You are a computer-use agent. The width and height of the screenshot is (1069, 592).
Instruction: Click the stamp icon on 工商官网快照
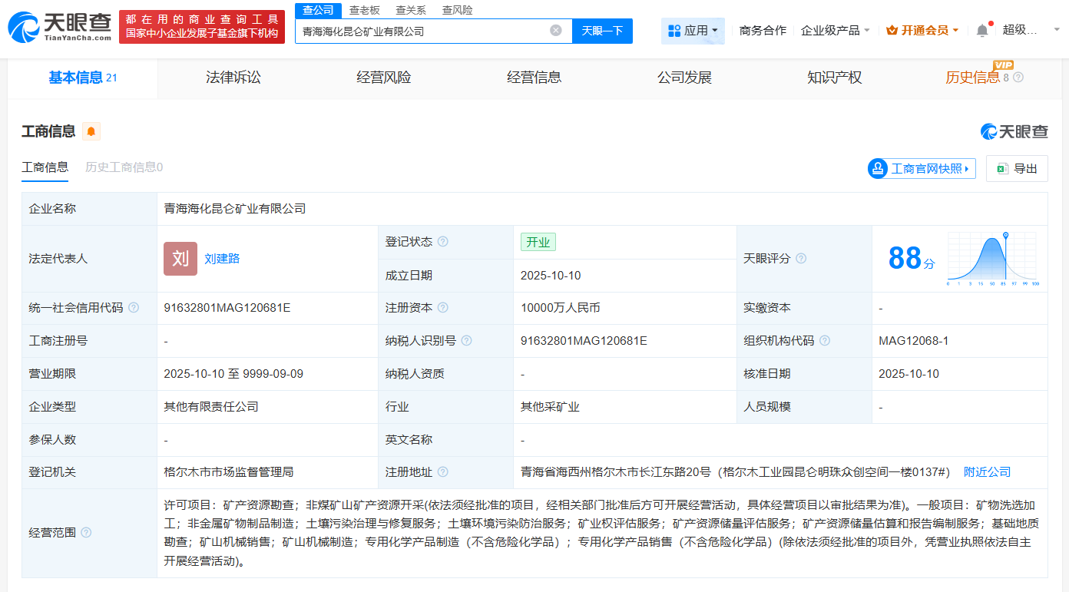pos(876,168)
